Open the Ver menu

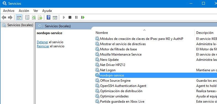[36, 11]
